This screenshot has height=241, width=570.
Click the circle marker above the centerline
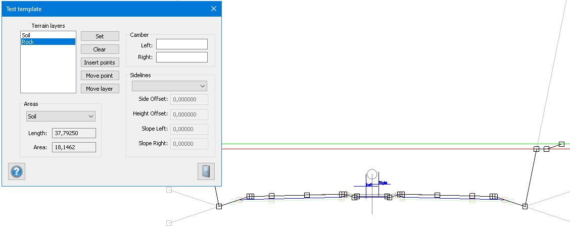pos(372,175)
